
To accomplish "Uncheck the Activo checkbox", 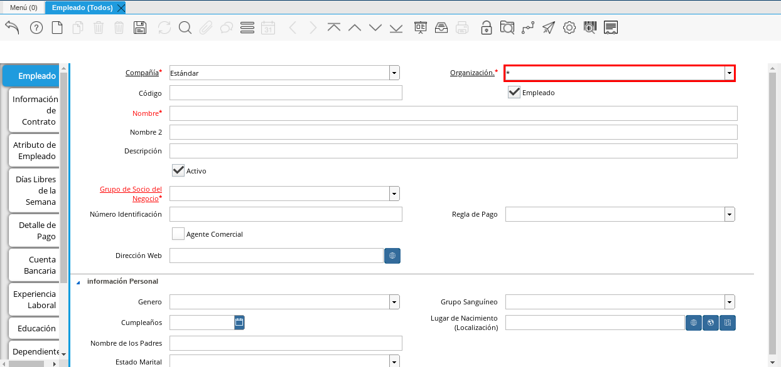I will pyautogui.click(x=178, y=170).
